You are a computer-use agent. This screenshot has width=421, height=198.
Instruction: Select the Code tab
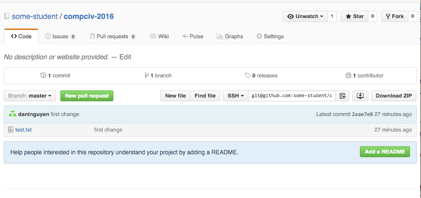pos(21,37)
